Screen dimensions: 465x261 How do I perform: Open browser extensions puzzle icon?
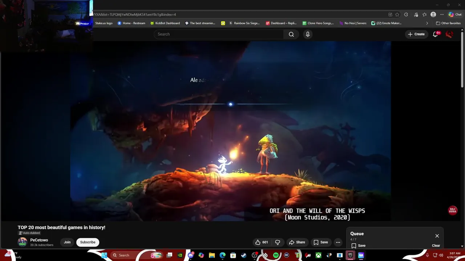(406, 14)
